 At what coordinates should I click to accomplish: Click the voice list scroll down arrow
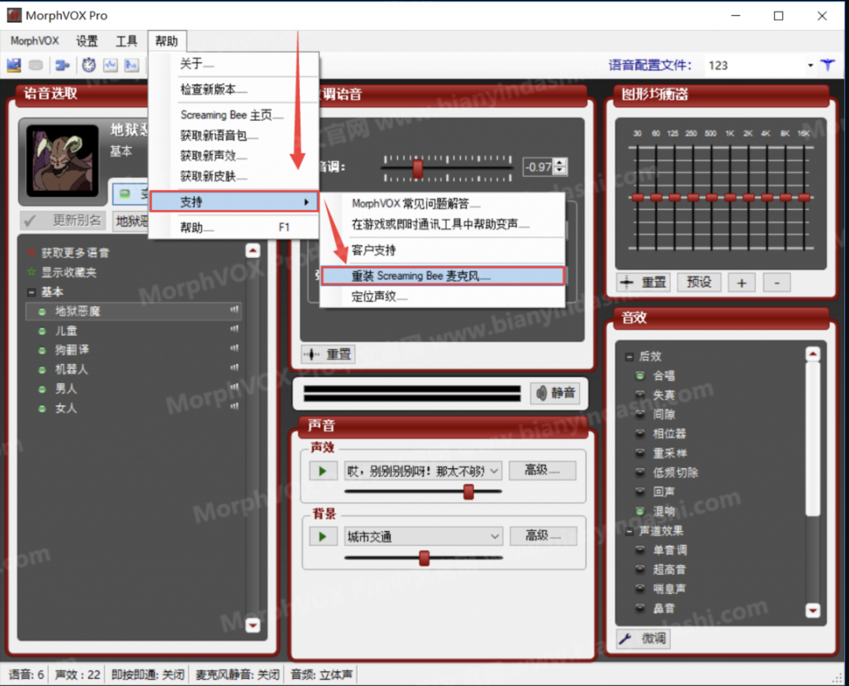pos(253,625)
